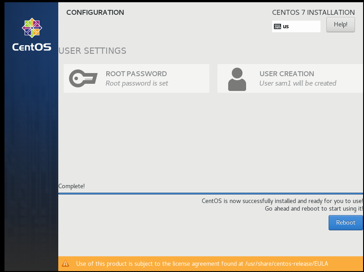This screenshot has height=272, width=364.
Task: Click the installation progress bar
Action: [x=211, y=194]
